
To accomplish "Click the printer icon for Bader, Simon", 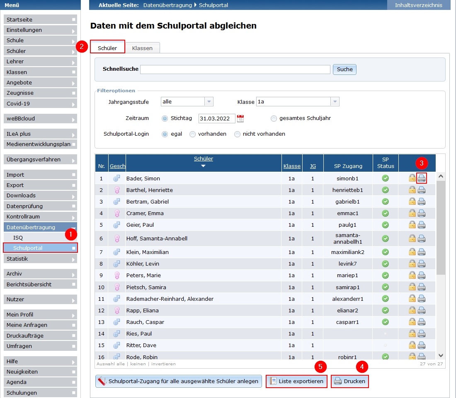I will 422,178.
